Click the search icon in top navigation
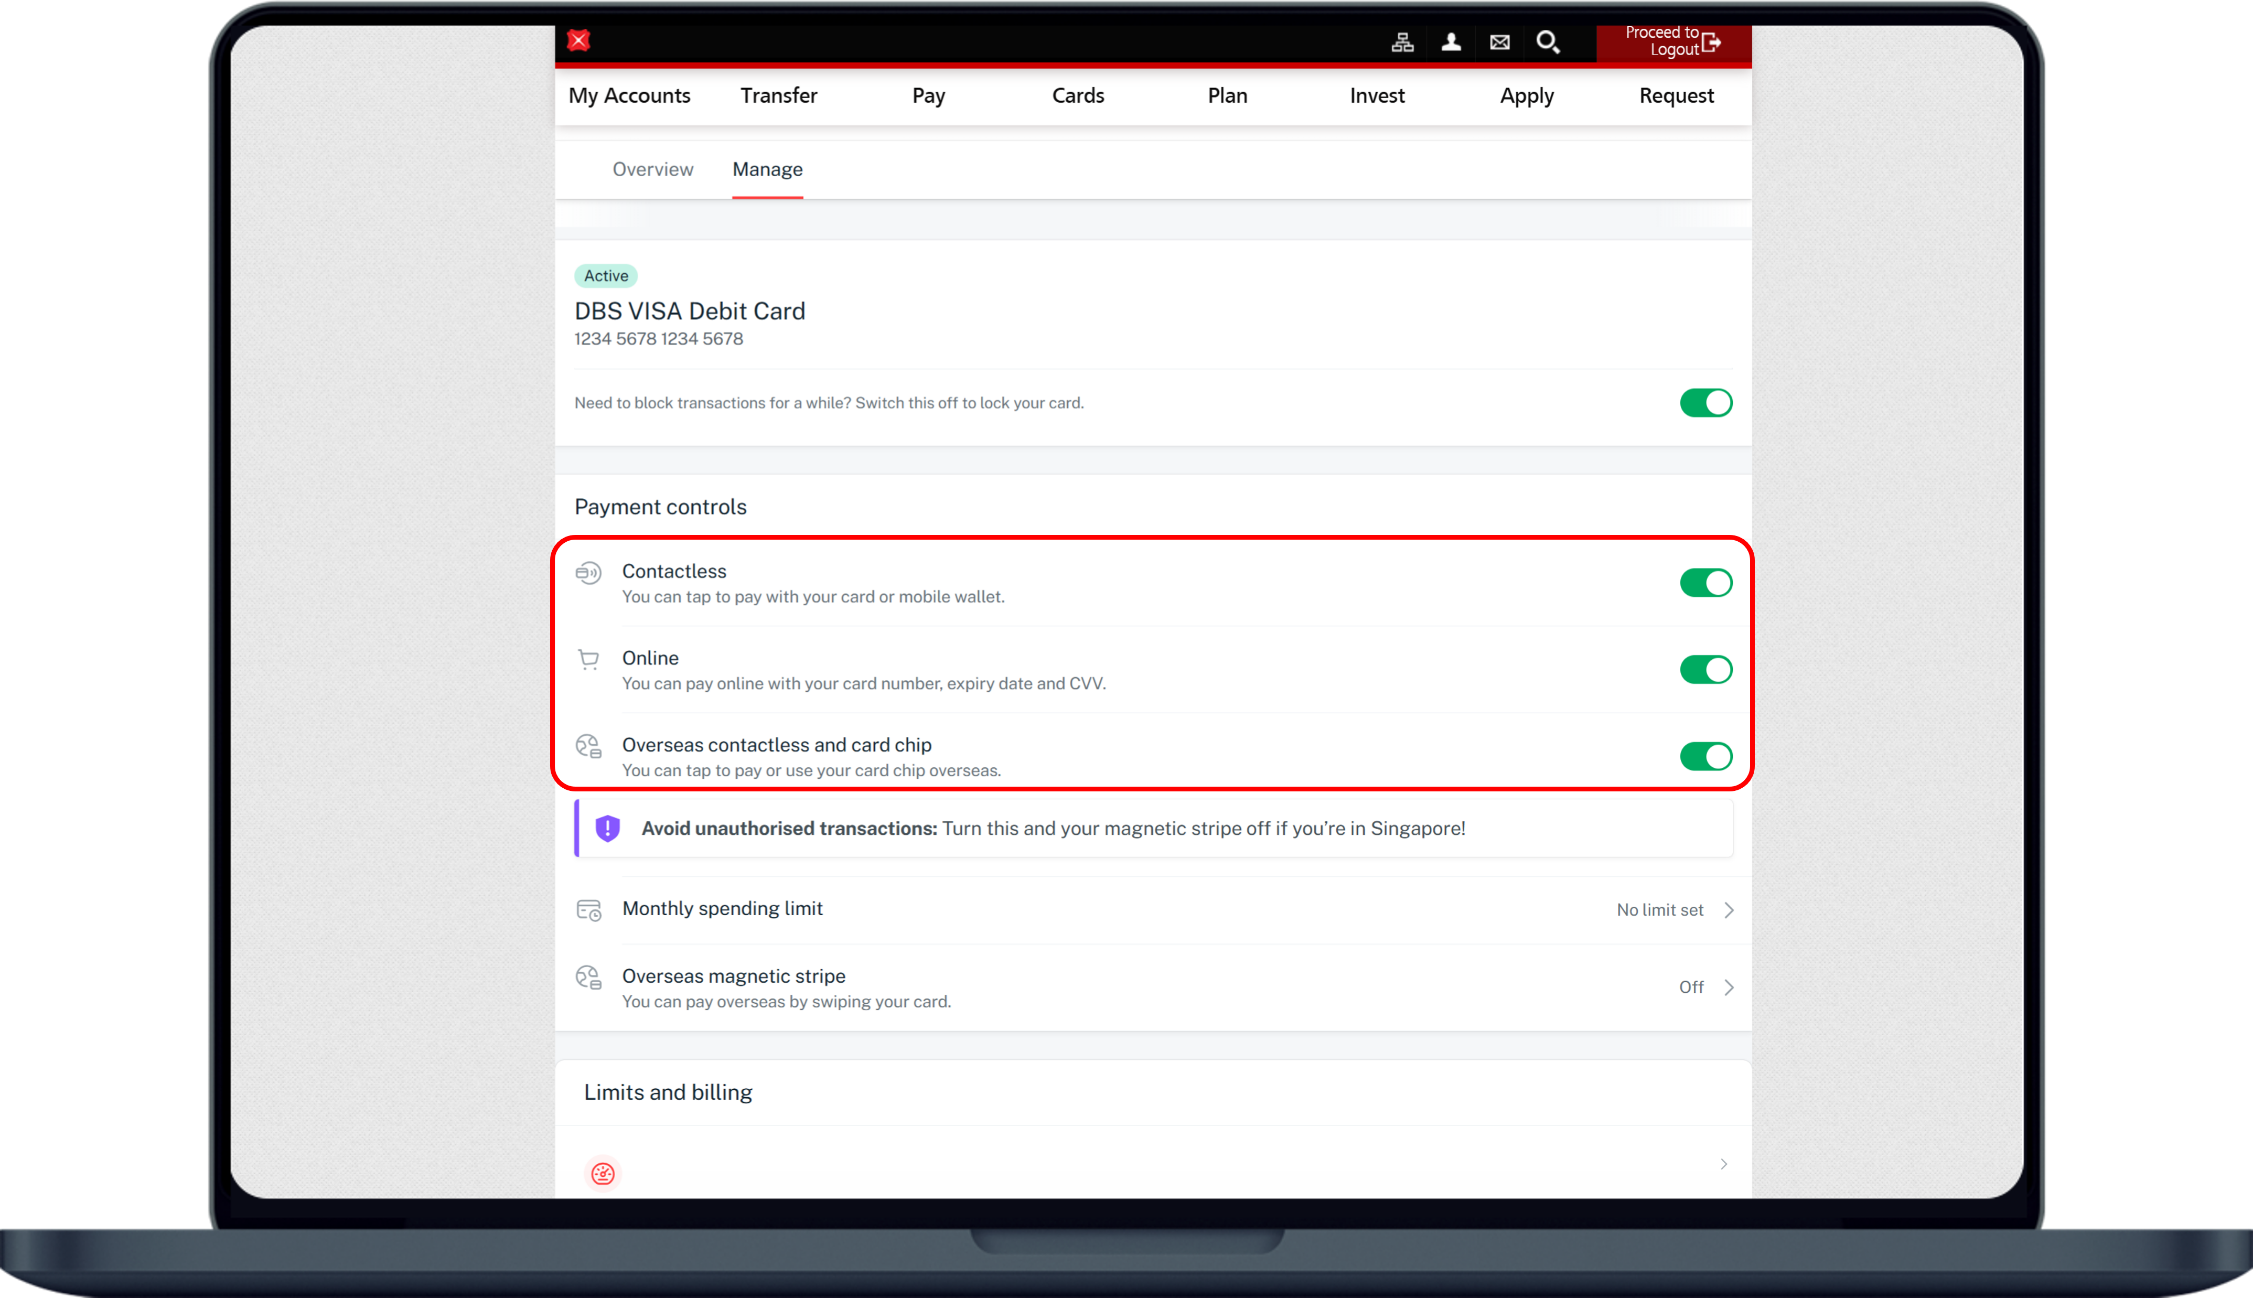 pos(1549,42)
